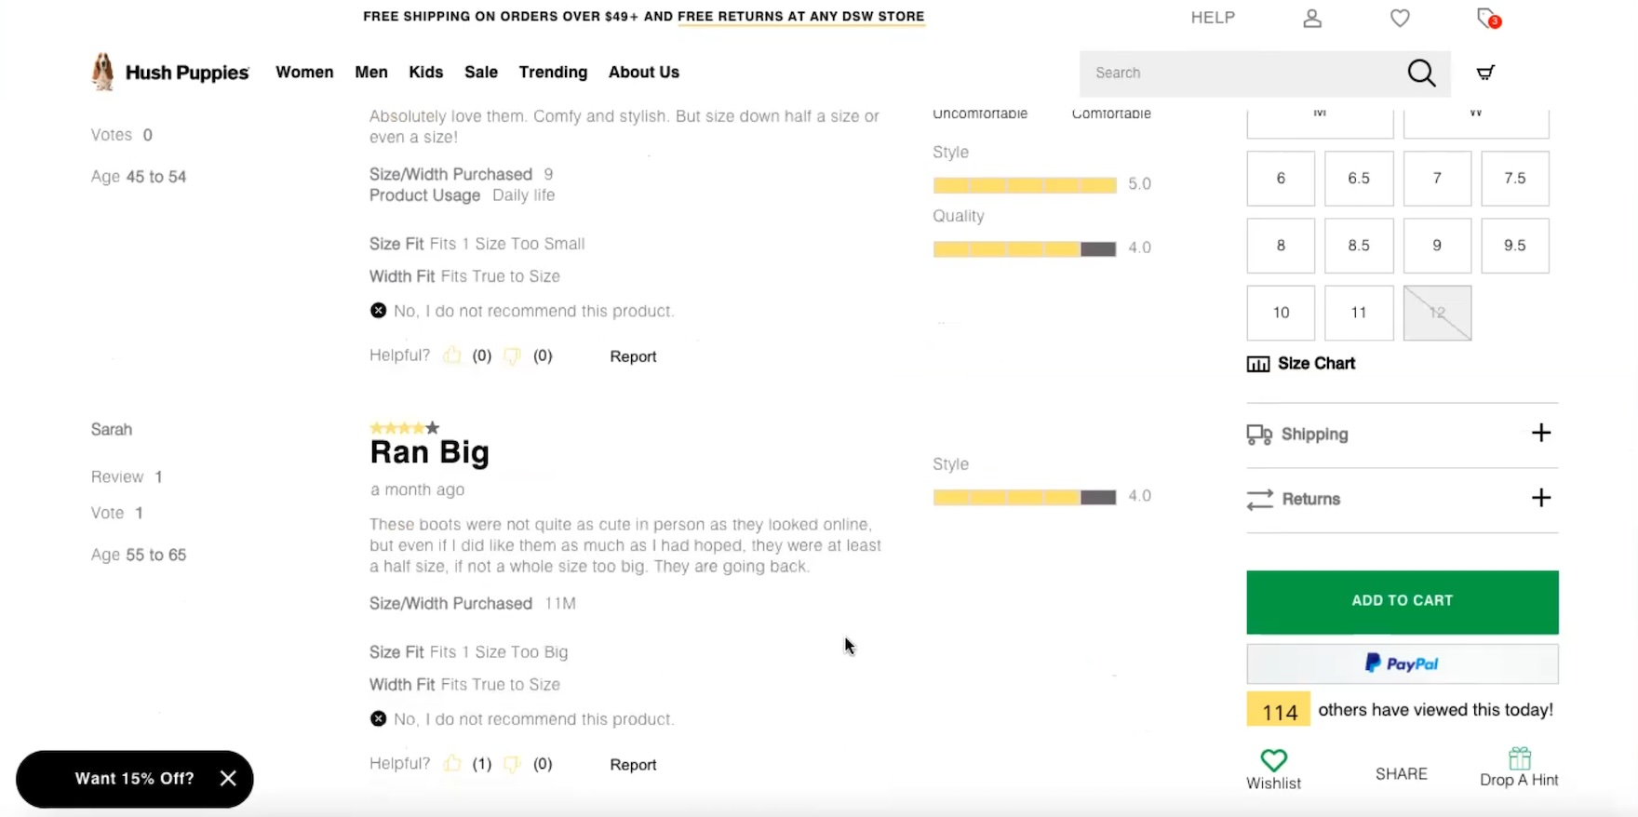The image size is (1638, 817).
Task: Open the Size Chart link
Action: pyautogui.click(x=1315, y=364)
